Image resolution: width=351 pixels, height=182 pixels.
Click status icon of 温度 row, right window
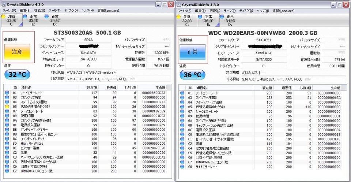tap(182, 144)
